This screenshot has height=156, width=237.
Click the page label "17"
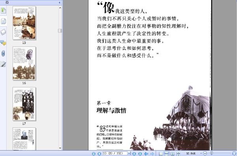coord(24,124)
